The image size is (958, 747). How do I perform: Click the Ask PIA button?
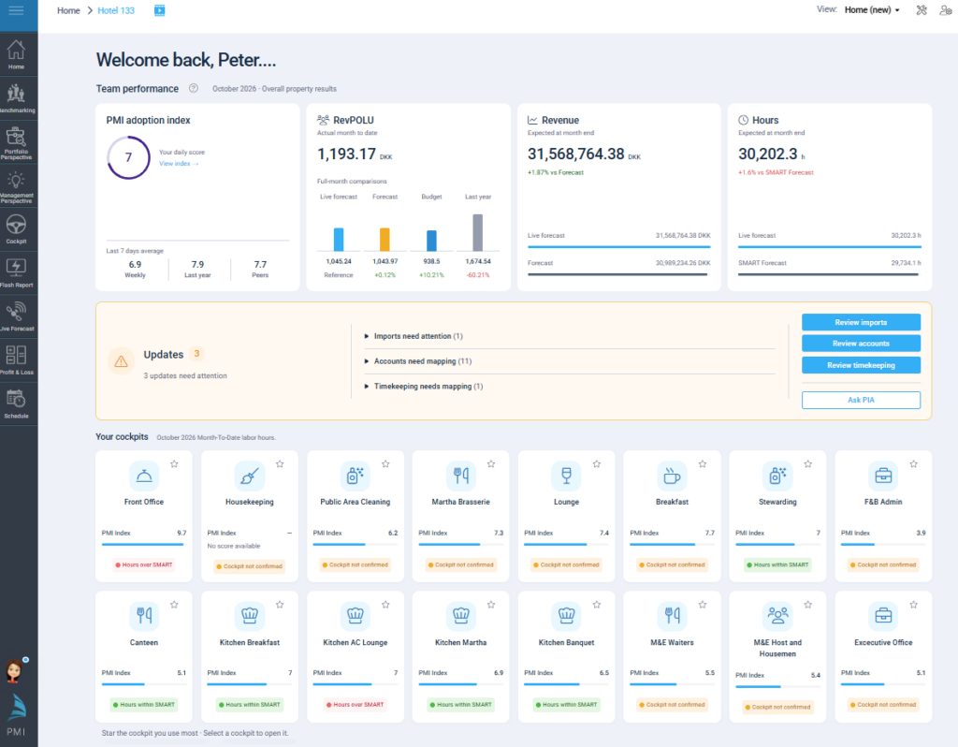tap(861, 400)
